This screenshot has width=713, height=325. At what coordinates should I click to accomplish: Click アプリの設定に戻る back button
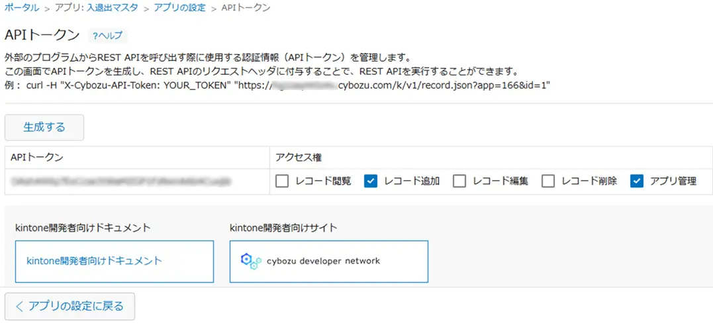coord(70,306)
